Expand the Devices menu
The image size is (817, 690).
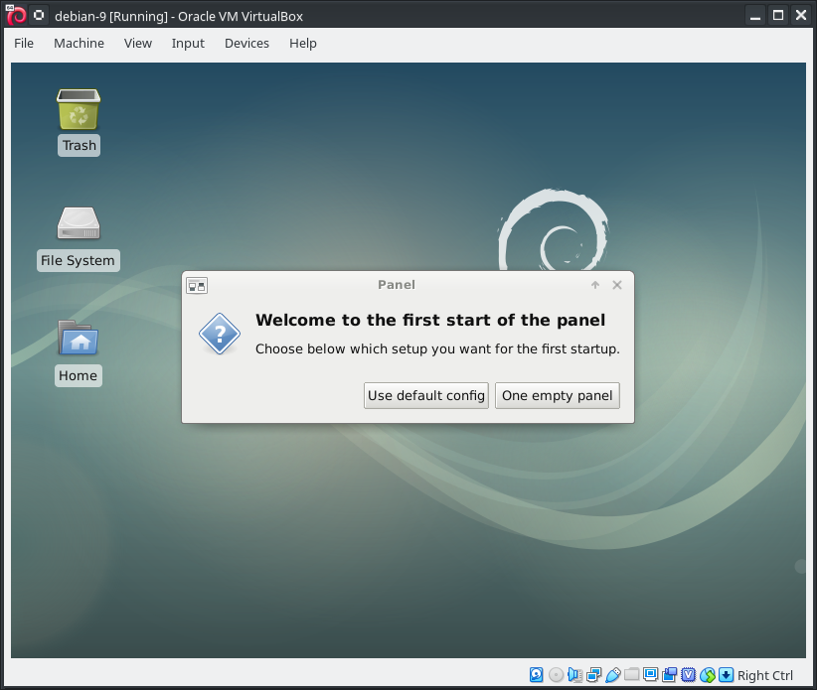[246, 44]
